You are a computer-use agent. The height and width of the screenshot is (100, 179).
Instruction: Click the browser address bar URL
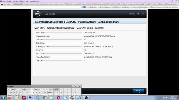[x=95, y=4]
